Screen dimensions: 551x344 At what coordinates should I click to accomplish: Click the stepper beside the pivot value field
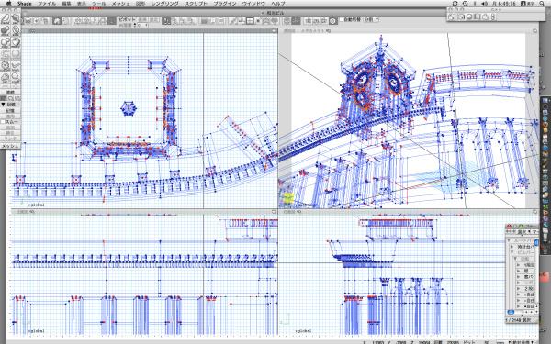(135, 26)
